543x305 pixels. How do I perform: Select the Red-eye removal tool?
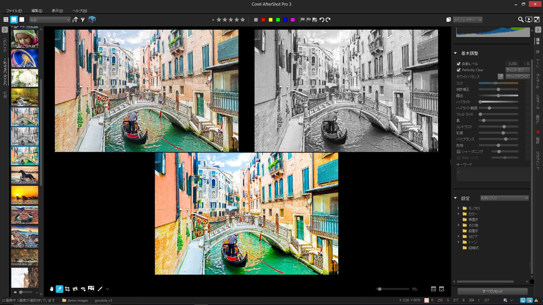coord(83,289)
